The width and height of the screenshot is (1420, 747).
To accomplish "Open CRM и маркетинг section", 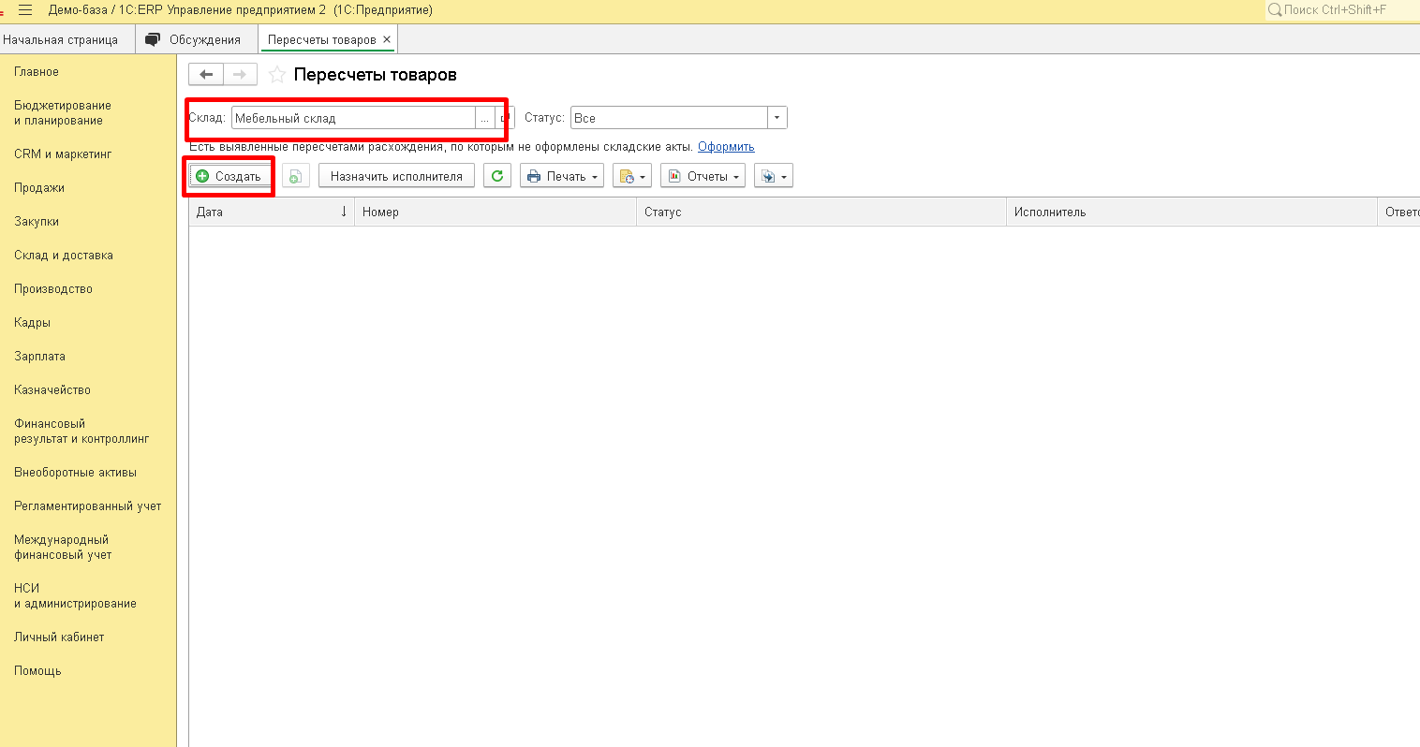I will click(63, 154).
